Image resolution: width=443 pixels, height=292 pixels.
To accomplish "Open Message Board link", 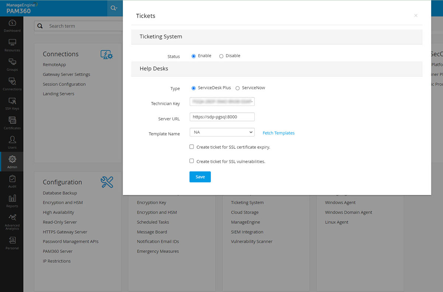I will coord(152,232).
